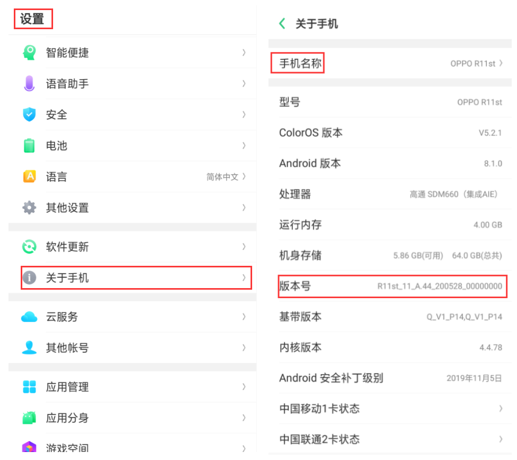Viewport: 517px width, 460px height.
Task: Tap the 4.4.78 kernel value
Action: coord(490,348)
